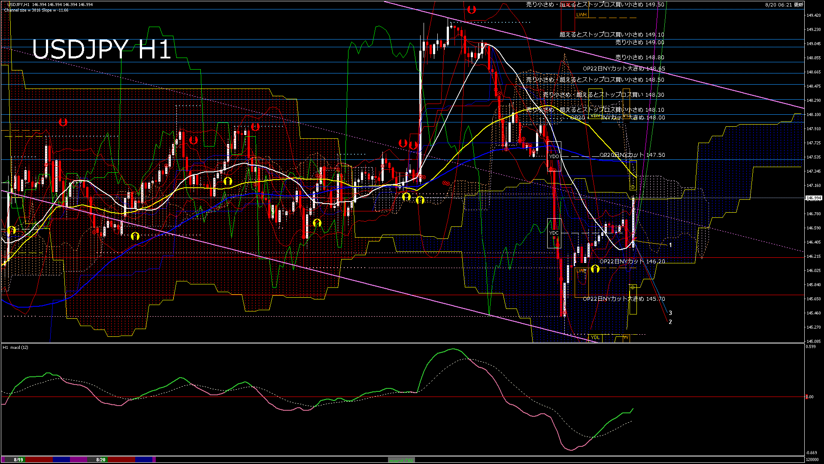Click the 'H1 macd (12)' indicator label
The image size is (824, 464).
(16, 347)
